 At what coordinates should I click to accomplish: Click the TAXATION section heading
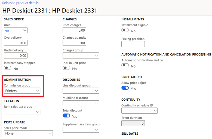click(x=11, y=101)
